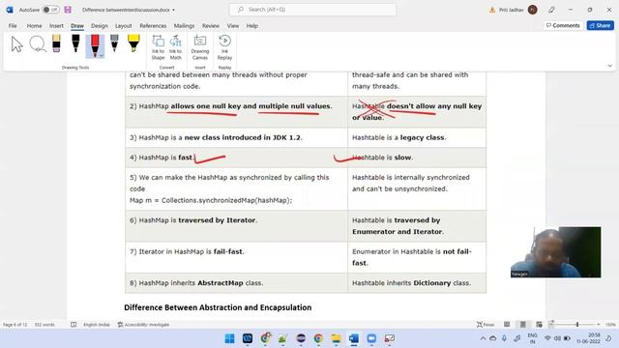
Task: Switch to Read Mode view
Action: [507, 325]
